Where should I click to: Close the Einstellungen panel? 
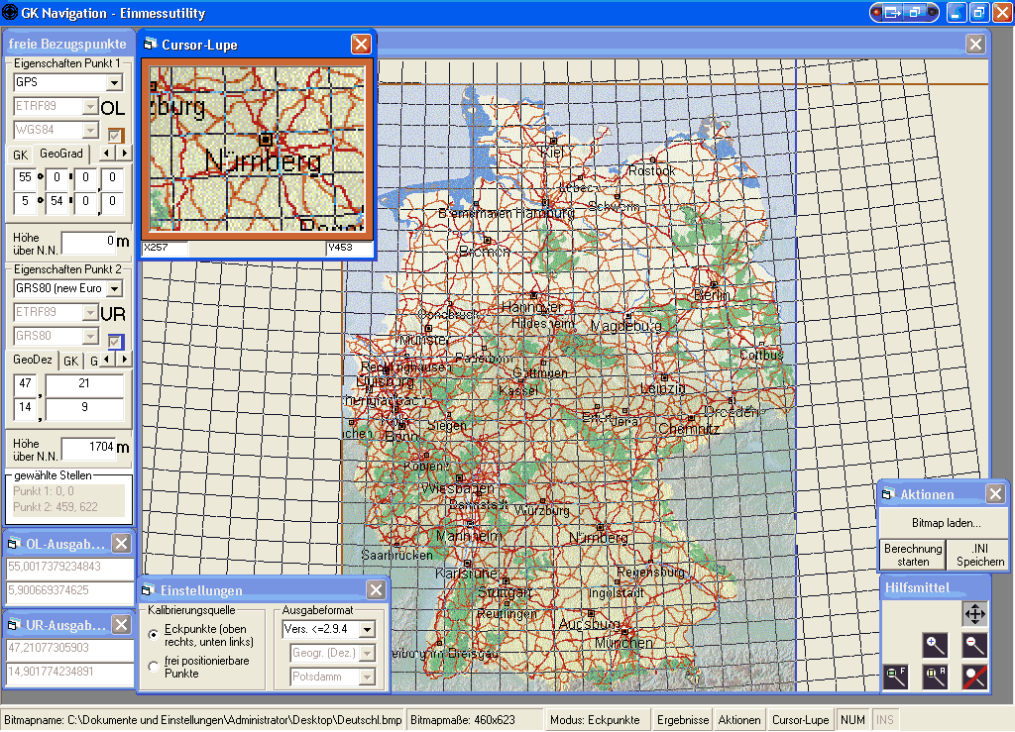(376, 590)
